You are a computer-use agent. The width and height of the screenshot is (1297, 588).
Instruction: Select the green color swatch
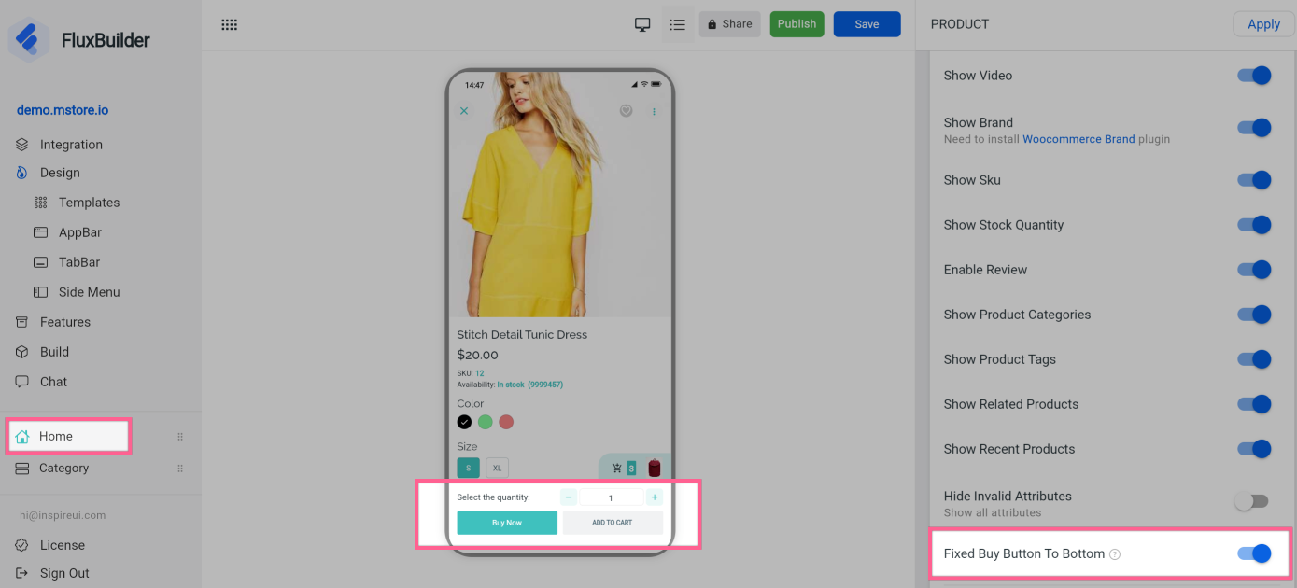[486, 422]
